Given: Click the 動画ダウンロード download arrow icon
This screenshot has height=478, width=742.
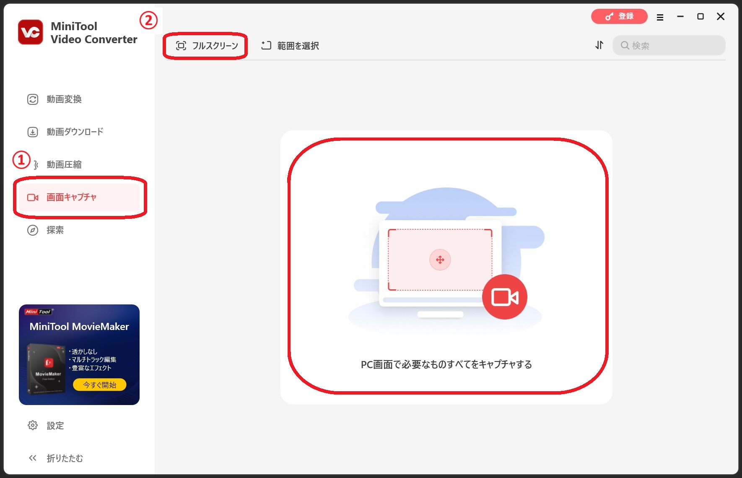Looking at the screenshot, I should click(33, 132).
